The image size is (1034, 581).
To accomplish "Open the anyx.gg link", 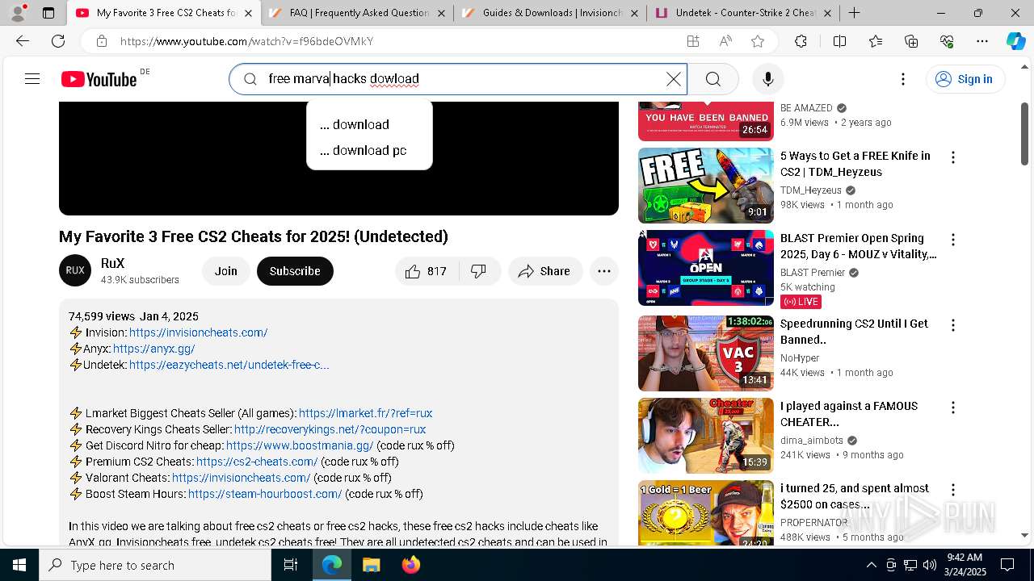I will click(153, 349).
